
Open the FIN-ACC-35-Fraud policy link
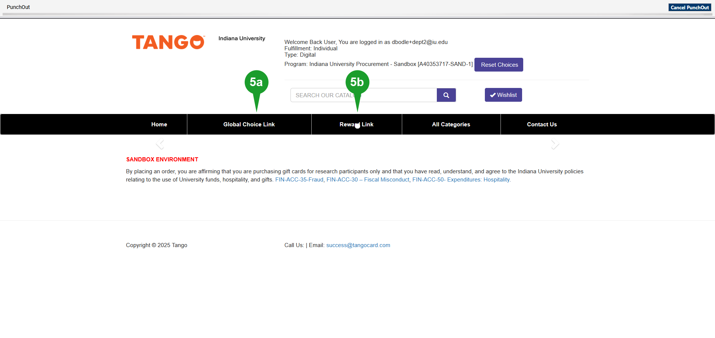[299, 179]
